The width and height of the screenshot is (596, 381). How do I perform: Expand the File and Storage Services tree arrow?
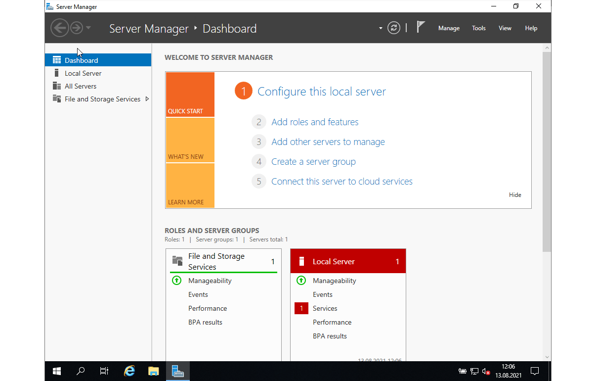(x=147, y=98)
